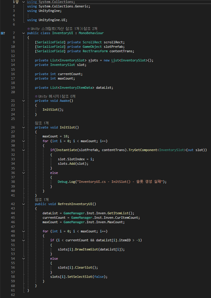This screenshot has width=211, height=298.
Task: Click line number 47 in the gutter
Action: pyautogui.click(x=13, y=227)
